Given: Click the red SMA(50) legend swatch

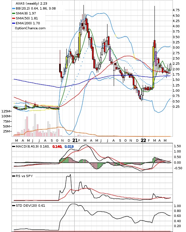Looking at the screenshot, I should point(13,18).
